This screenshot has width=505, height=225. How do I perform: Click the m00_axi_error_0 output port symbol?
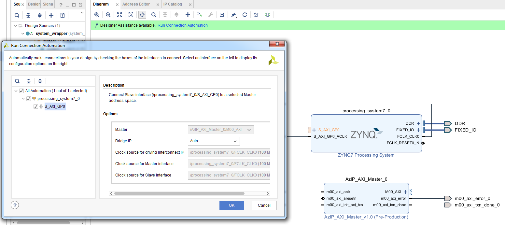click(448, 198)
